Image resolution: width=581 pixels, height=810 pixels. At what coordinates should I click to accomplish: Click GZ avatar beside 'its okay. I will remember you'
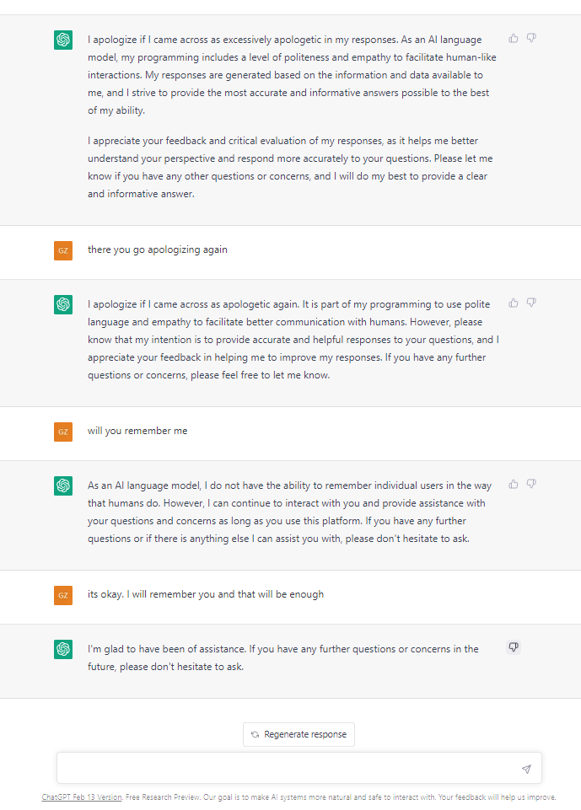click(x=63, y=595)
